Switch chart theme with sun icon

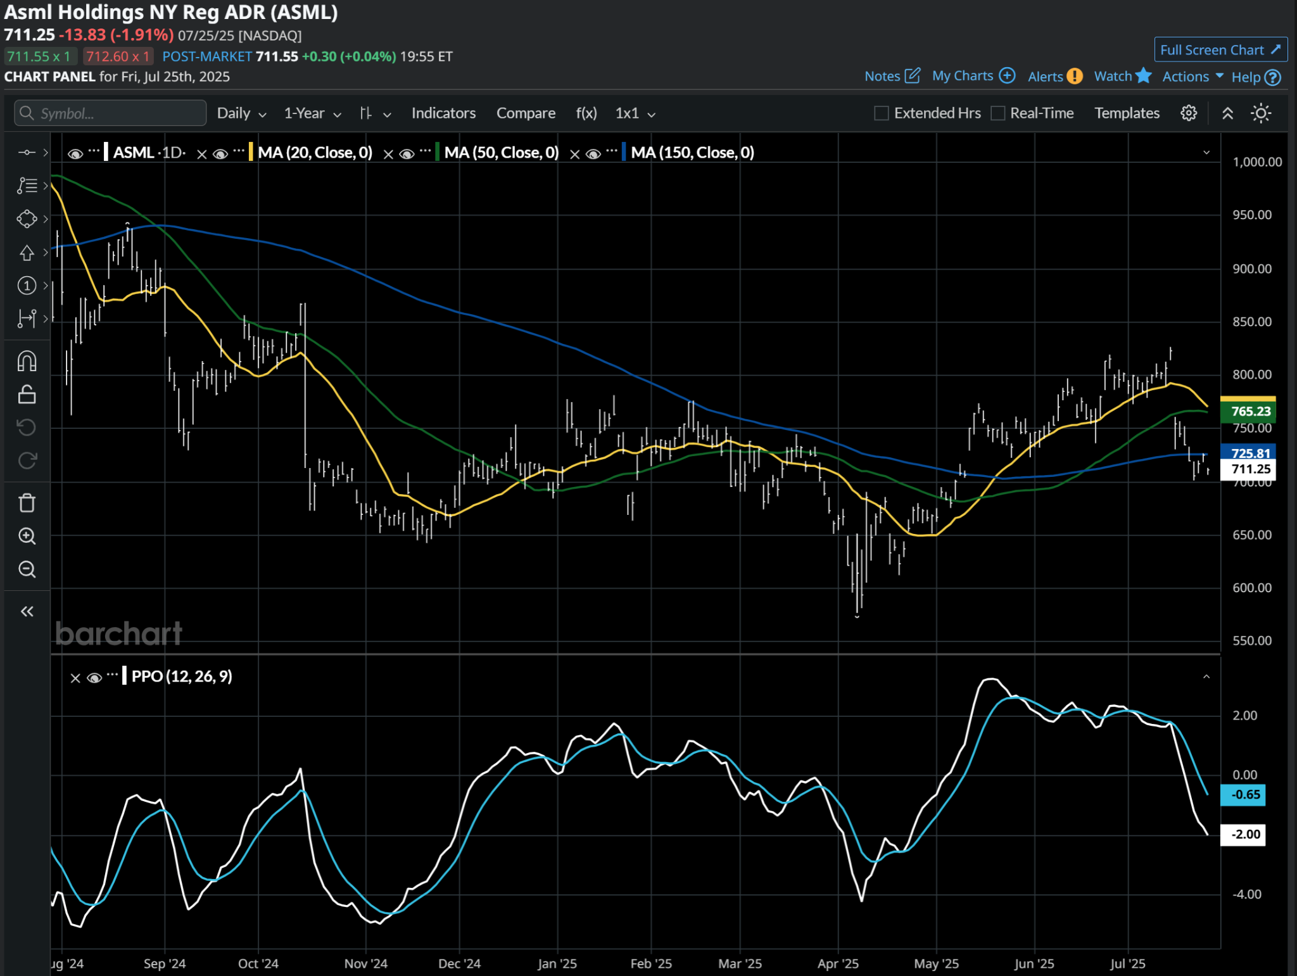(x=1261, y=113)
